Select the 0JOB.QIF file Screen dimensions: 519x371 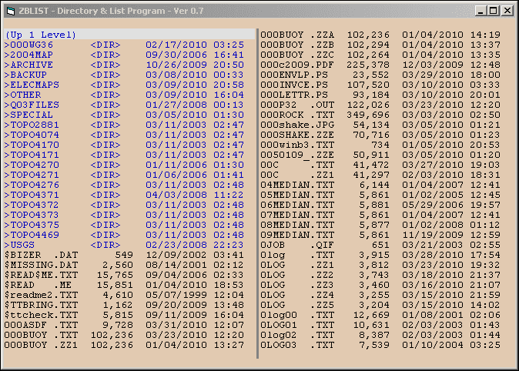click(380, 245)
